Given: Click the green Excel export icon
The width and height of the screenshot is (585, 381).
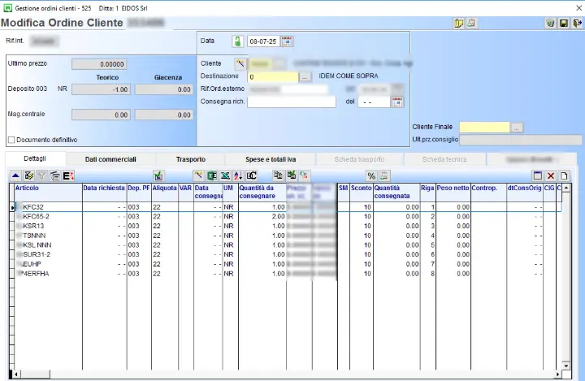Looking at the screenshot, I should click(211, 175).
